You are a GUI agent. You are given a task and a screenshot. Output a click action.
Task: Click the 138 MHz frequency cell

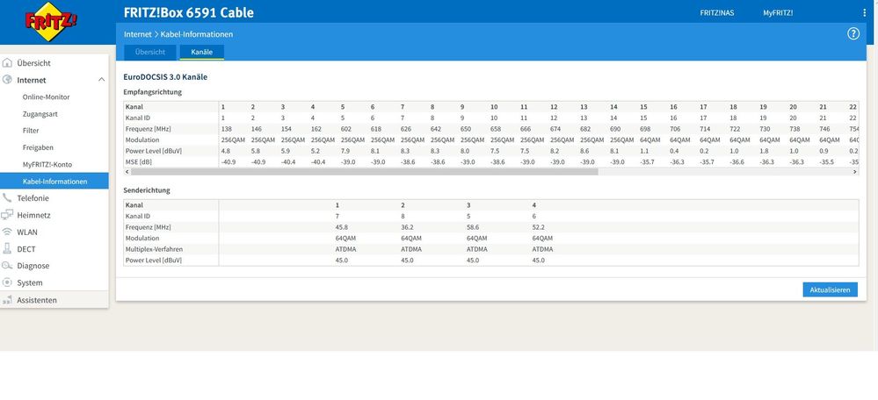click(x=226, y=129)
